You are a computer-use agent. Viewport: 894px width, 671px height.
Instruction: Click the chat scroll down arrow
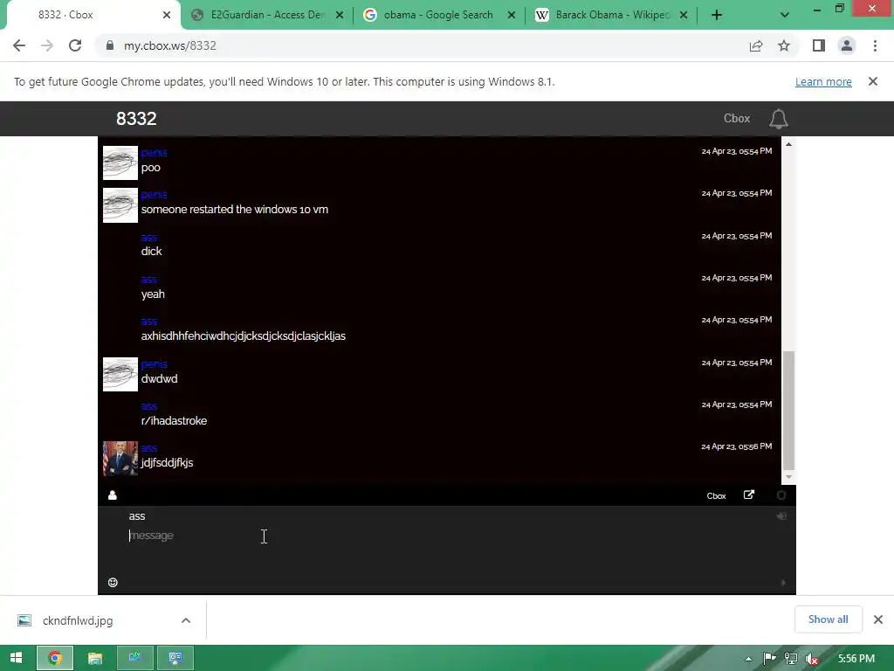click(x=788, y=477)
